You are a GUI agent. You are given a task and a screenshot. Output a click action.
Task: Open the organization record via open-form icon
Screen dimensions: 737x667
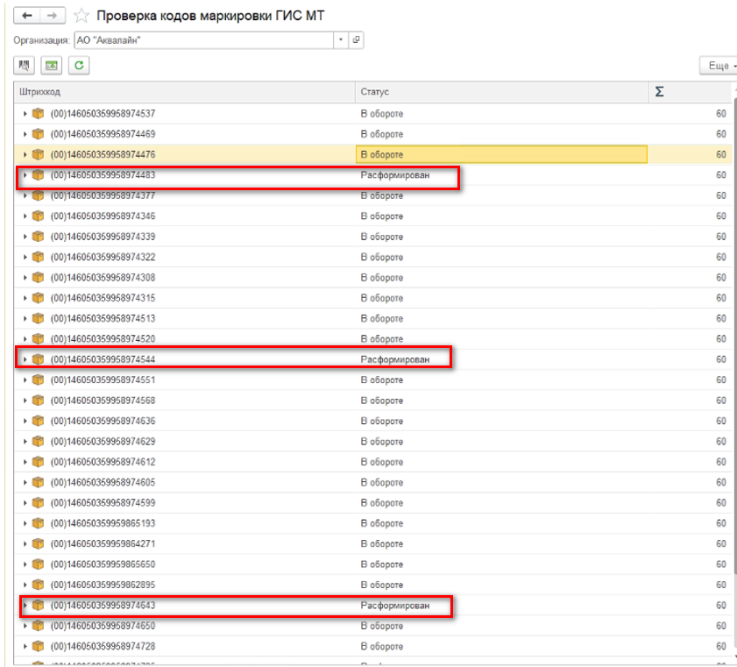point(356,40)
